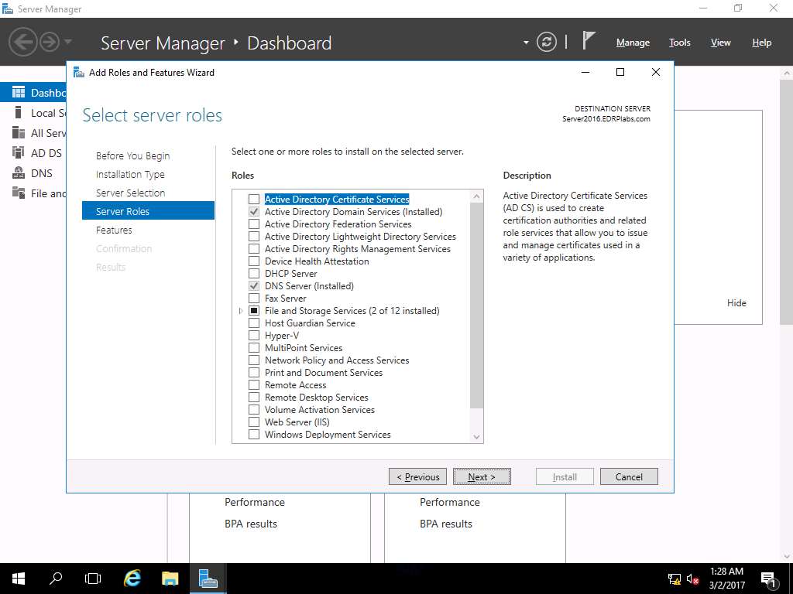This screenshot has width=793, height=594.
Task: Click the All Servers sidebar icon
Action: [19, 133]
